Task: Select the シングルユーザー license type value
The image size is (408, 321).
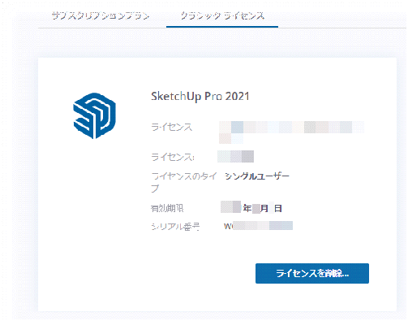Action: (x=257, y=176)
